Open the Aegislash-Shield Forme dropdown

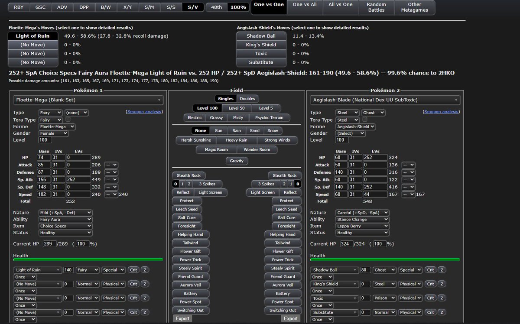tap(355, 127)
